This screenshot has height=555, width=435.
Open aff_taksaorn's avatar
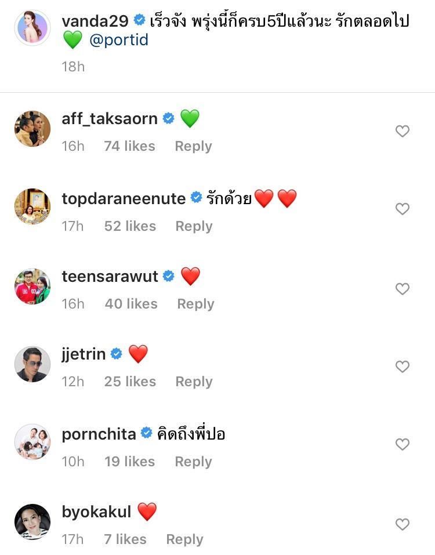point(32,129)
